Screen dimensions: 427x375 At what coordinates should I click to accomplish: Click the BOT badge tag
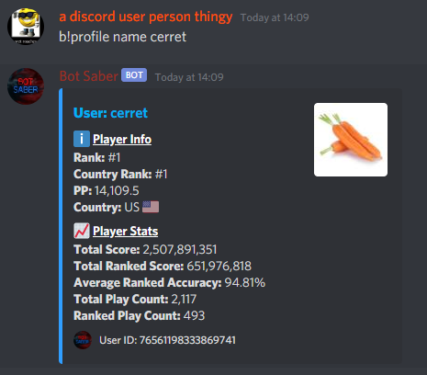134,75
